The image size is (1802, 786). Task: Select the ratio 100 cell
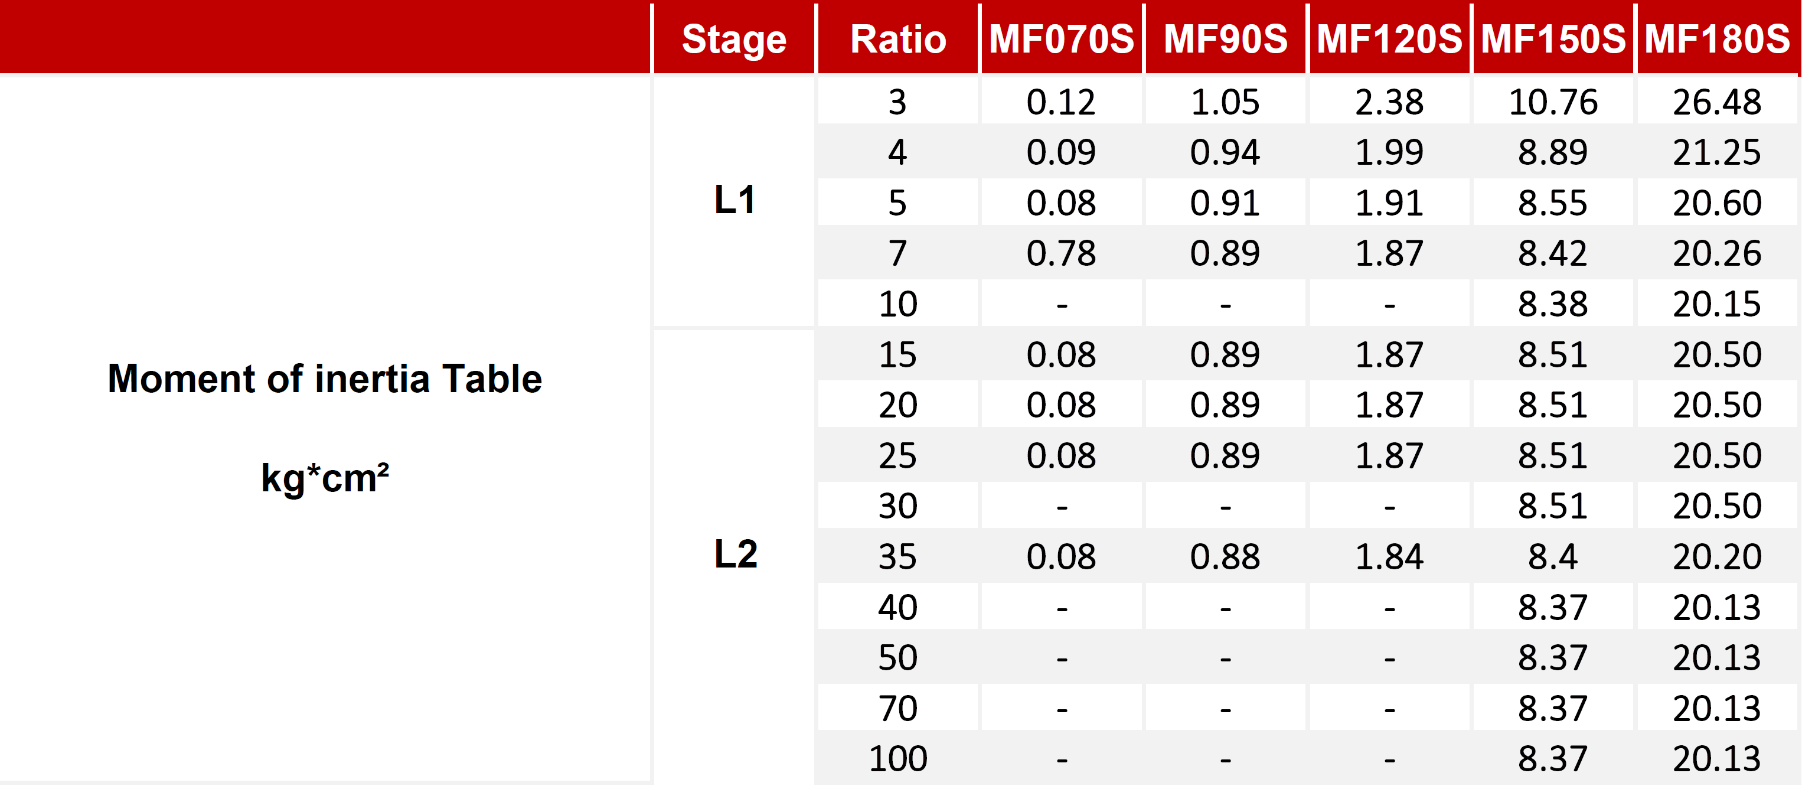[x=897, y=758]
